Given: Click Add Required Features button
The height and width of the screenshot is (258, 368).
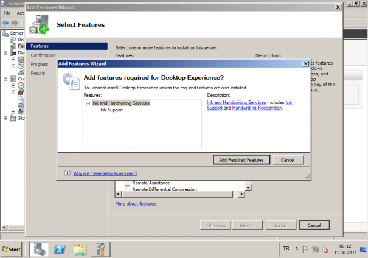Looking at the screenshot, I should coord(241,160).
